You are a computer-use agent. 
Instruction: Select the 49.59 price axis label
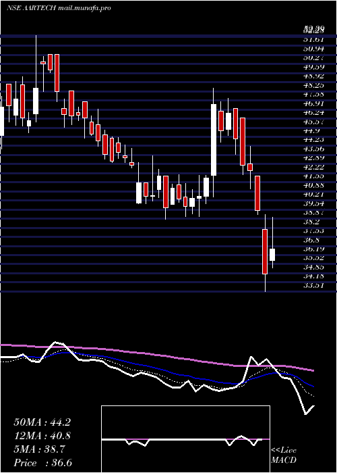[314, 67]
